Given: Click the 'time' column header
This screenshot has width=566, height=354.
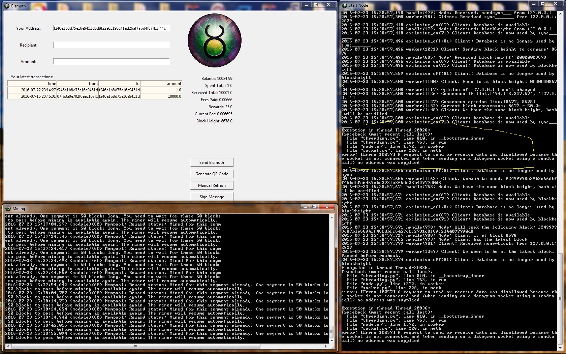Looking at the screenshot, I should 32,84.
